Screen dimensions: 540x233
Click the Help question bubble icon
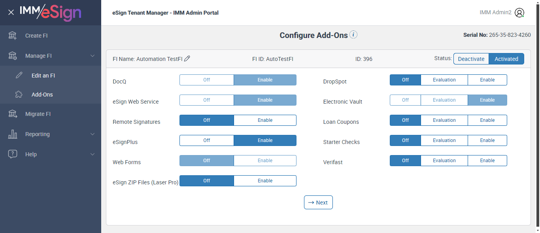coord(13,154)
